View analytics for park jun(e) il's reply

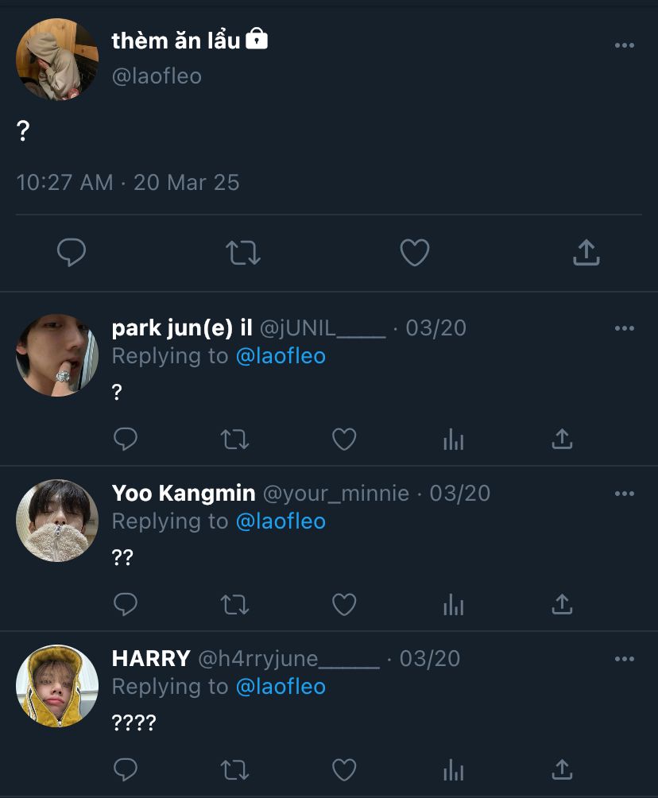click(x=453, y=439)
